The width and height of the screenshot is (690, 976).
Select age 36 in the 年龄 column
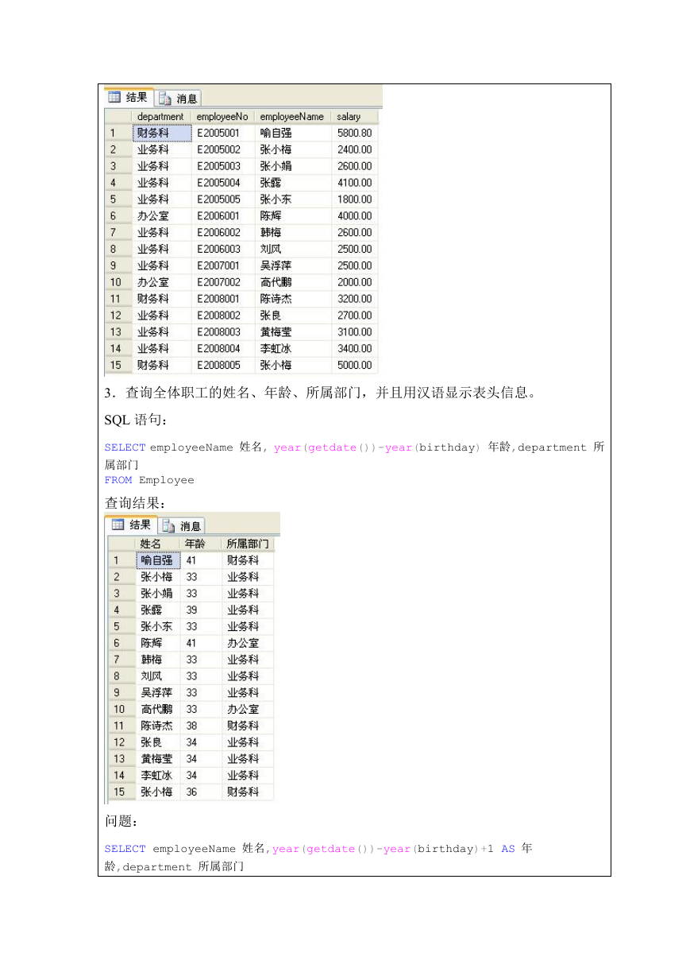point(202,792)
